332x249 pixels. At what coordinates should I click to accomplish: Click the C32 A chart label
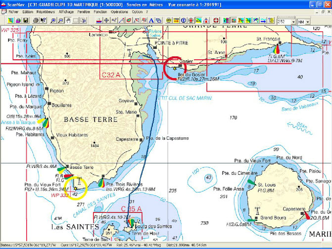point(111,75)
